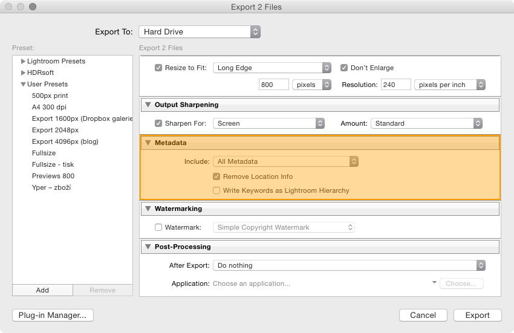
Task: Collapse the User Presets folder arrow
Action: pos(23,84)
